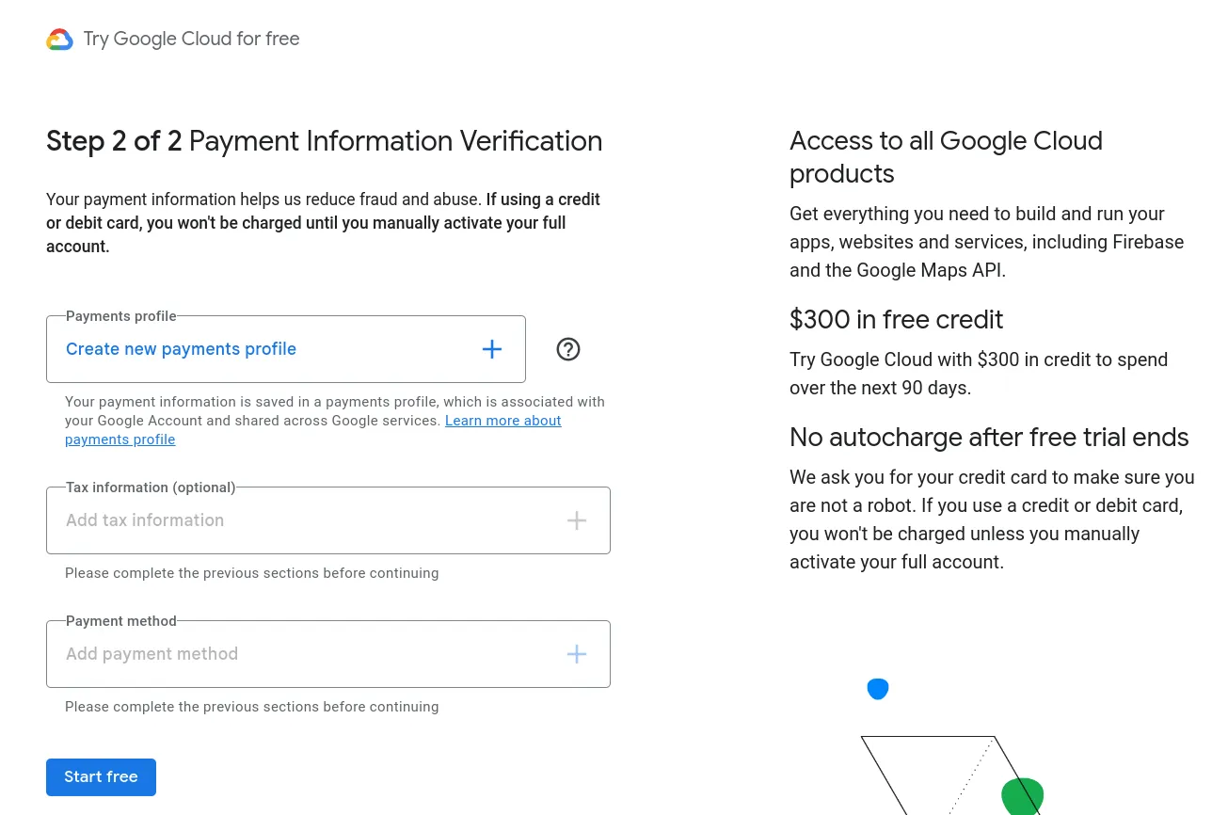Select the Step 2 of 2 Payment Information Verification heading
The height and width of the screenshot is (815, 1228).
tap(325, 141)
